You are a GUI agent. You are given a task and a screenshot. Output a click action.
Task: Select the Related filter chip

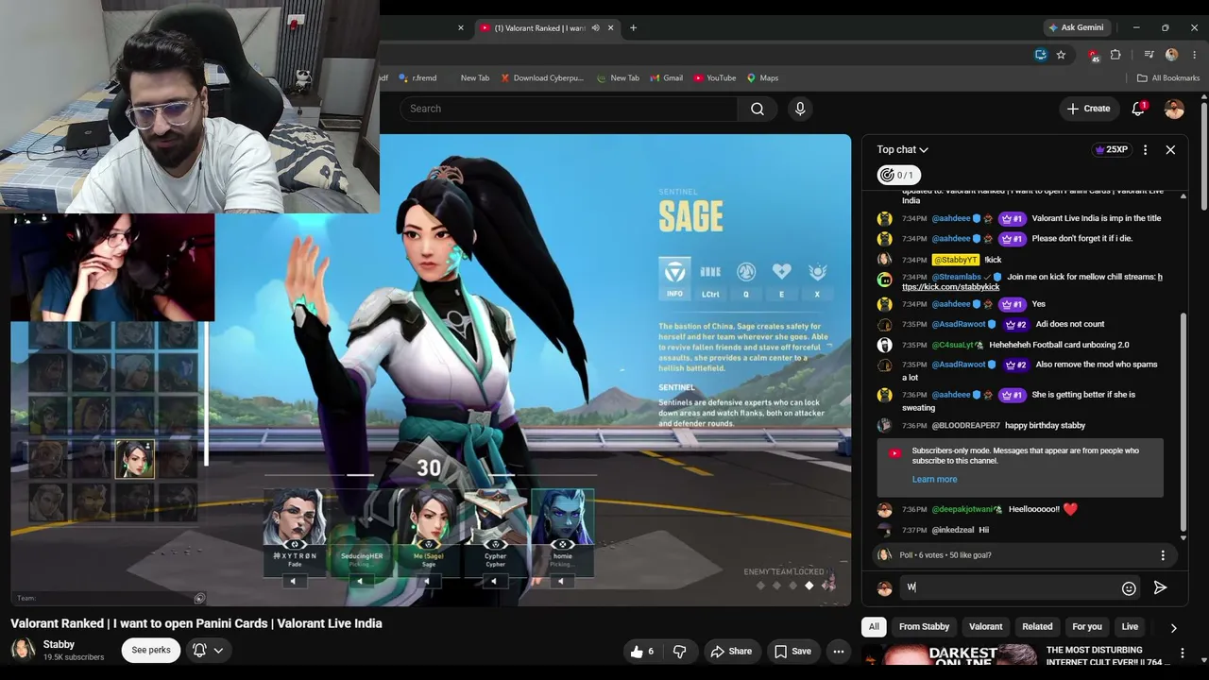(1037, 626)
